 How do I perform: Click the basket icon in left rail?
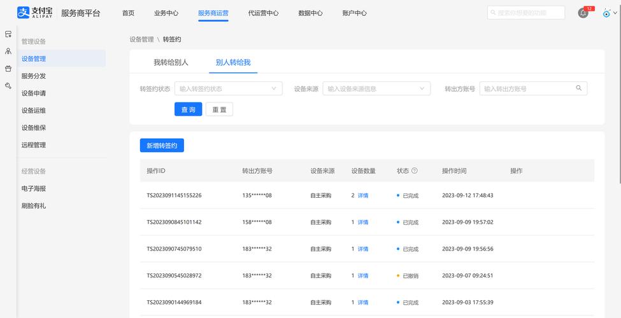click(8, 69)
